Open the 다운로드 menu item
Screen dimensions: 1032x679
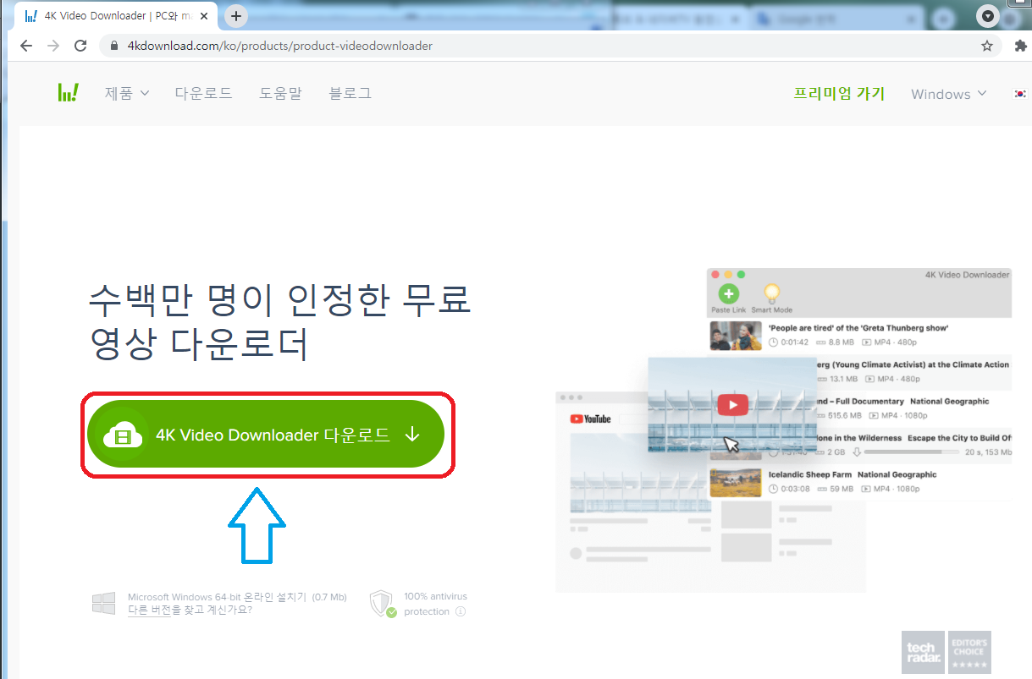click(x=203, y=93)
